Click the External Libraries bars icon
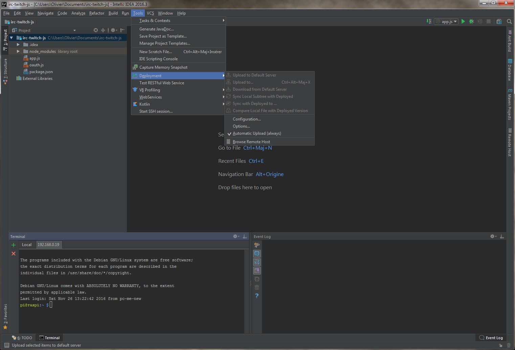Viewport: 515px width, 350px height. (19, 78)
